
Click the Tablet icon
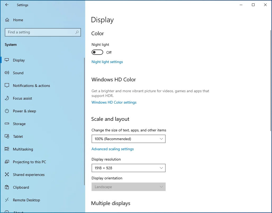pos(7,136)
